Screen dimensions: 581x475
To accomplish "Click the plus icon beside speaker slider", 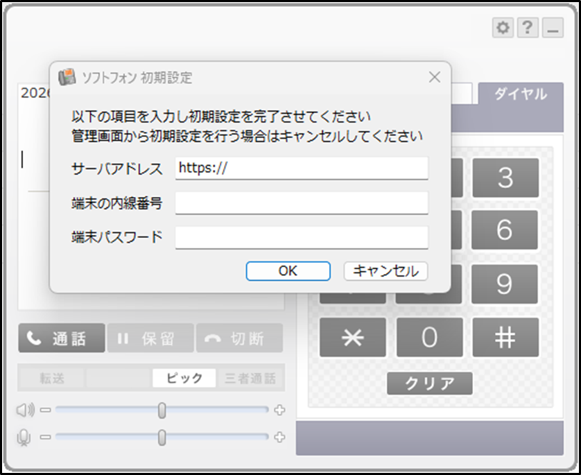I will (279, 410).
